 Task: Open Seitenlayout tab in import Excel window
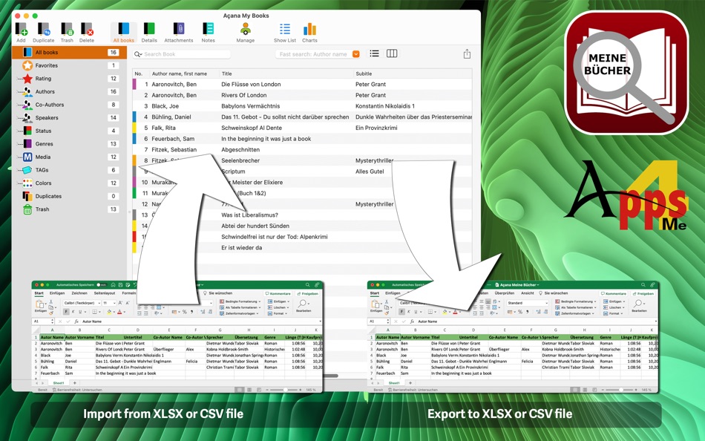tap(105, 293)
